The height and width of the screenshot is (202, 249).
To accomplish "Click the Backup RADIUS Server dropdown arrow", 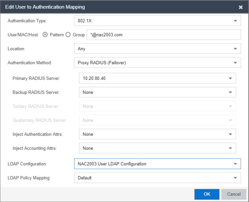I will [230, 92].
